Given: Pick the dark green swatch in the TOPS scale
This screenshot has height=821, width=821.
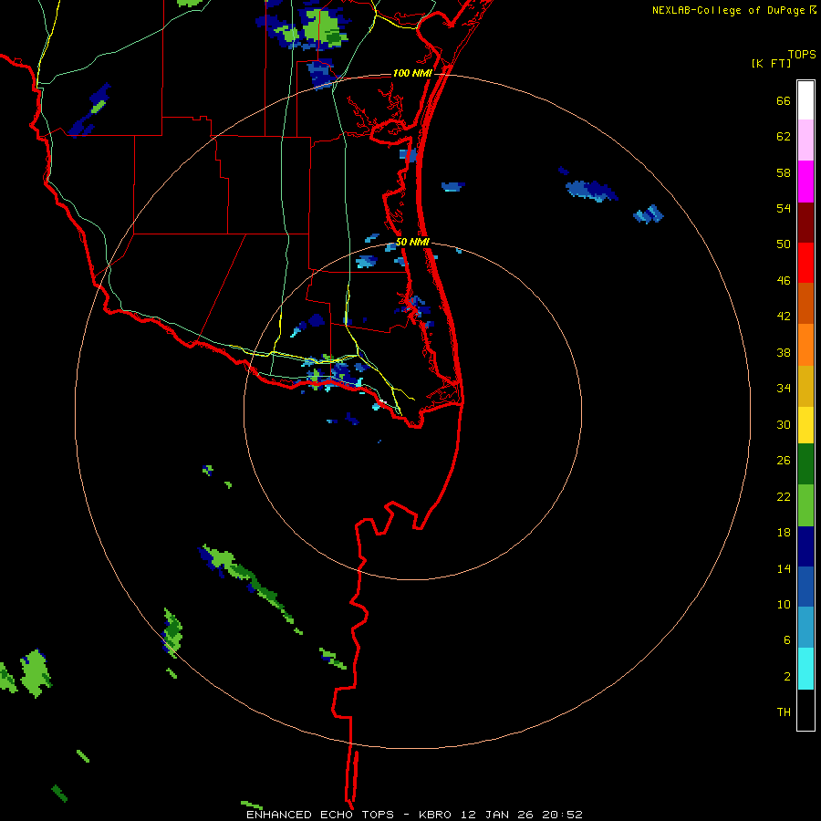Looking at the screenshot, I should click(805, 464).
